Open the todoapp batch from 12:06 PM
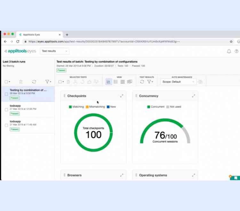The image size is (240, 211). 28,109
